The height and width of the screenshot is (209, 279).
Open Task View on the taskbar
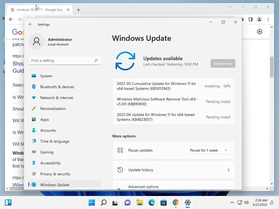[115, 202]
